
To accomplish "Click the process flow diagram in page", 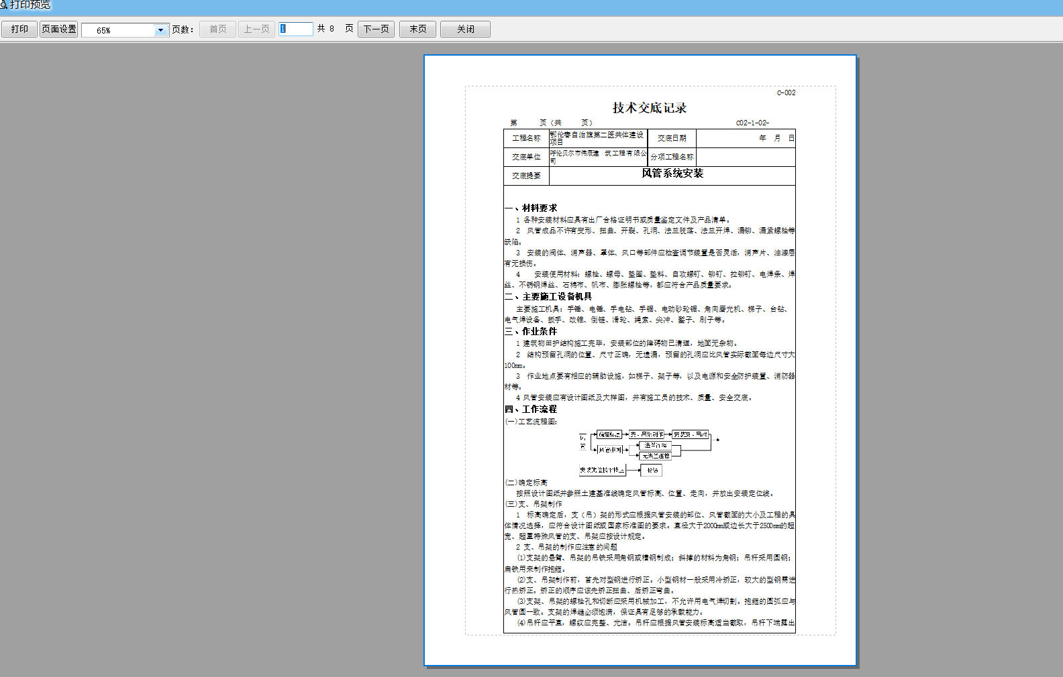I will [x=649, y=452].
